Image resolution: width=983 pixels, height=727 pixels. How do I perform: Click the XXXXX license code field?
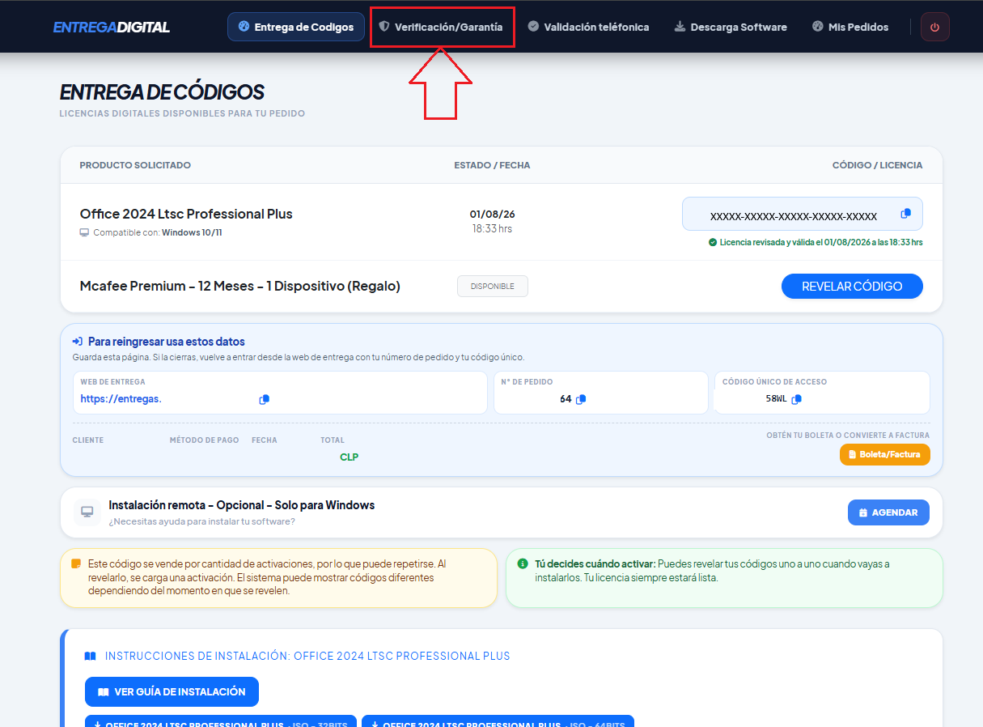[802, 214]
